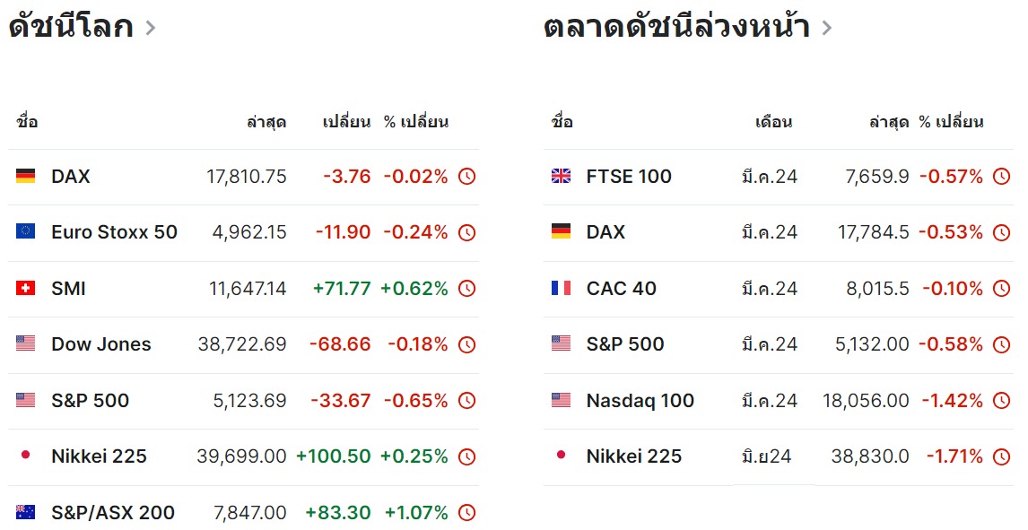The width and height of the screenshot is (1028, 530).
Task: Click the UK flag icon beside FTSE 100
Action: pyautogui.click(x=561, y=176)
